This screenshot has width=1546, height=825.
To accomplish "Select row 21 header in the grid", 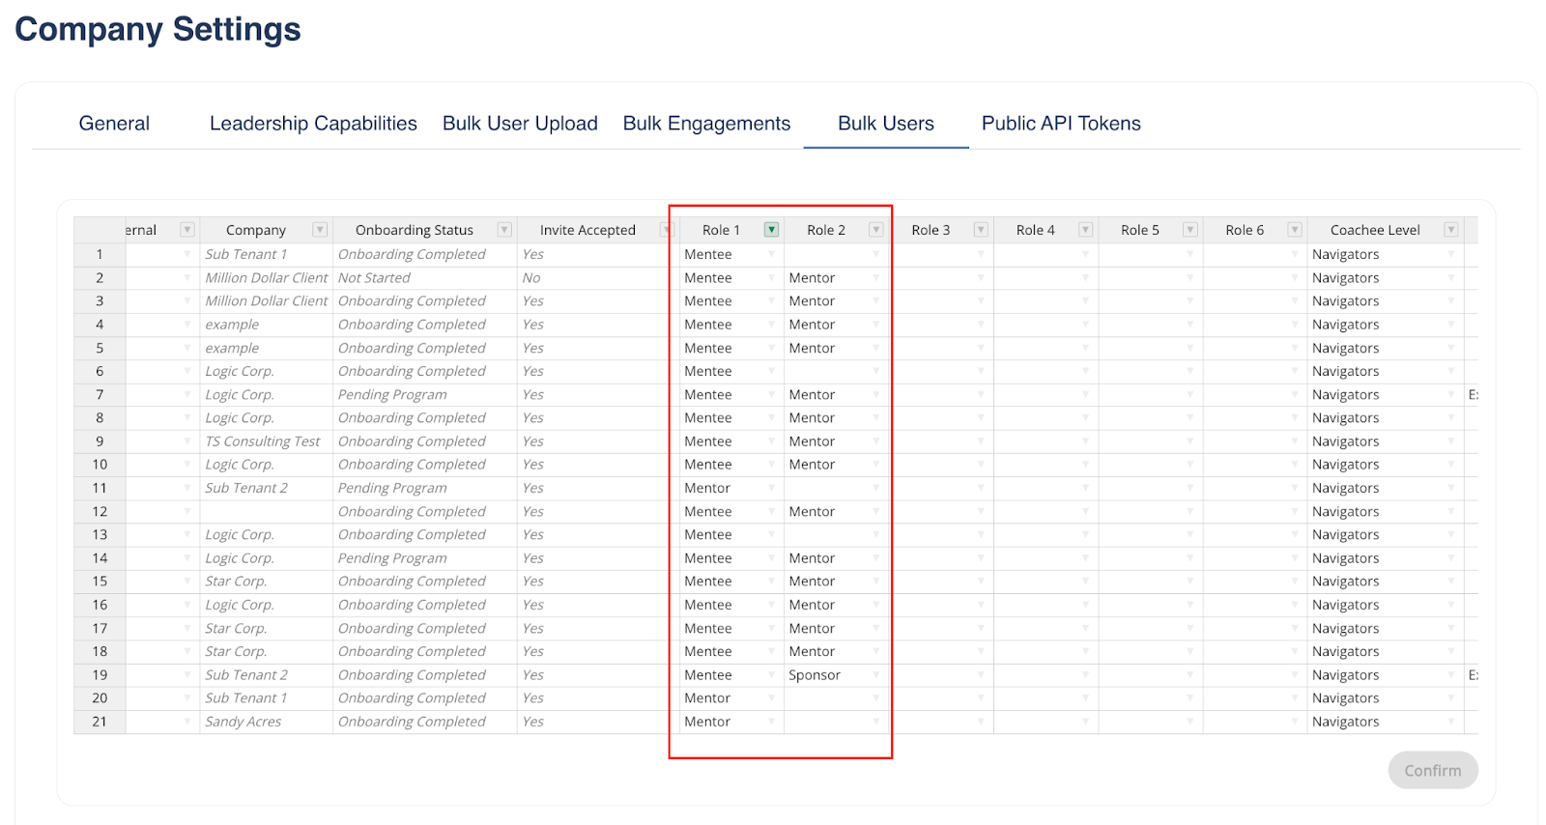I will 100,722.
